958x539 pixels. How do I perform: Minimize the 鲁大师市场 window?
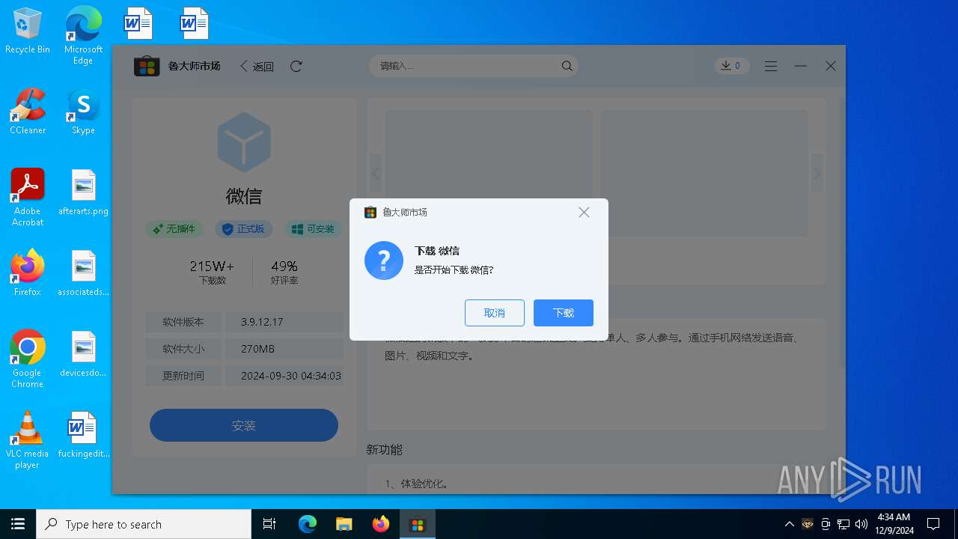[801, 66]
